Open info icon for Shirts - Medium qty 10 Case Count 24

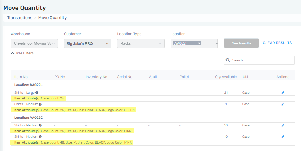point(40,125)
